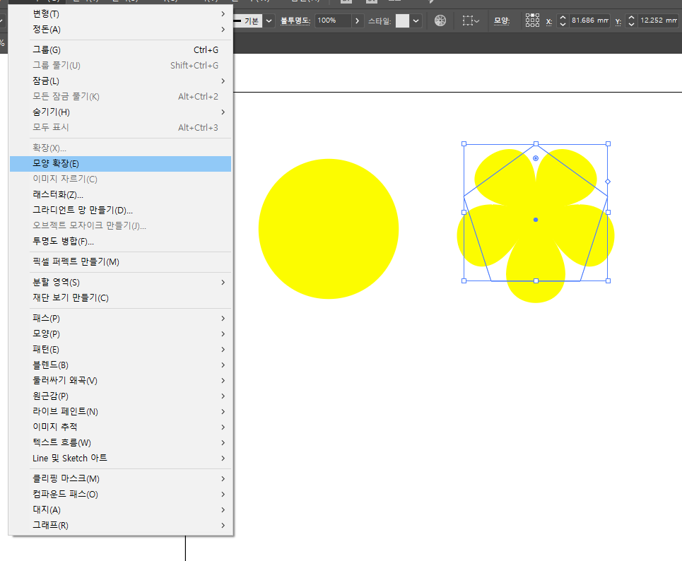Open the 텍스트 흐름(W) text wrap submenu

click(x=120, y=443)
